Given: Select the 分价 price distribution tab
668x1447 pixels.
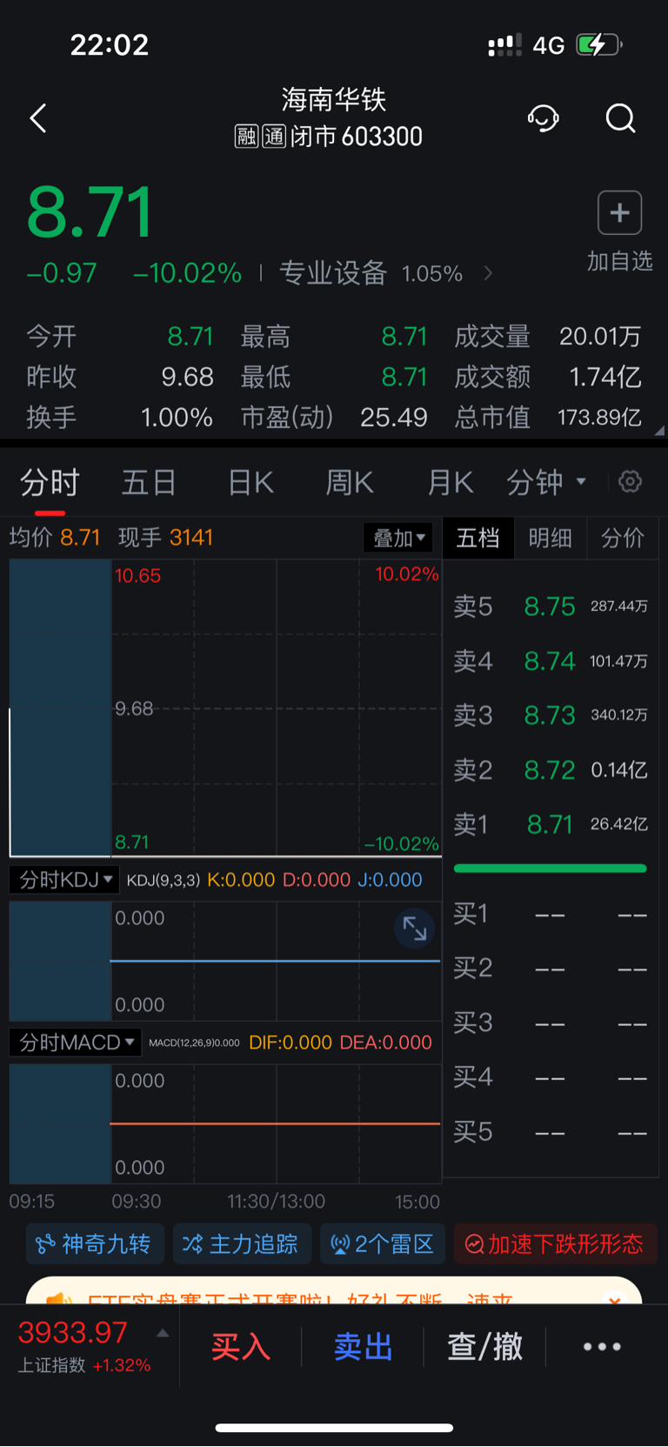Looking at the screenshot, I should pyautogui.click(x=623, y=538).
